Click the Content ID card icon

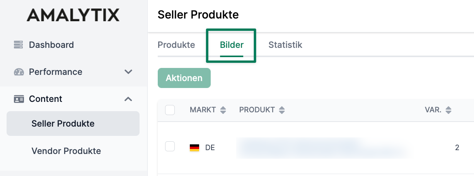pos(19,99)
